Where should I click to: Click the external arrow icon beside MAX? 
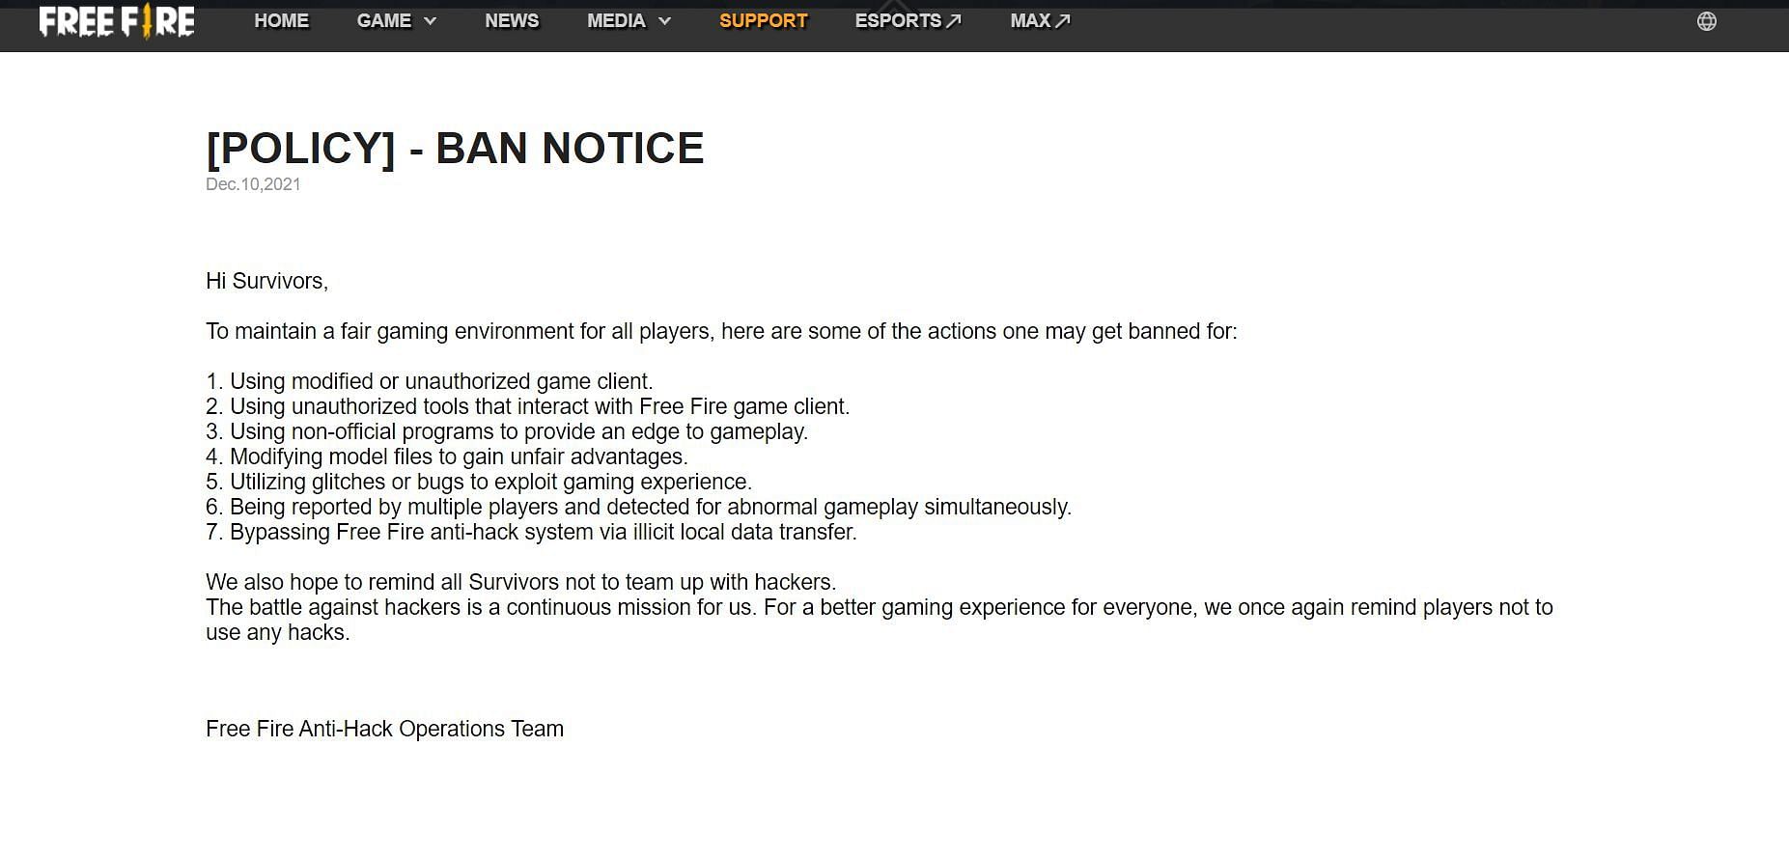coord(1063,21)
